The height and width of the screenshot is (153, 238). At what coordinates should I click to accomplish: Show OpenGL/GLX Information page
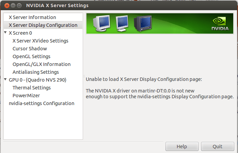pyautogui.click(x=41, y=64)
